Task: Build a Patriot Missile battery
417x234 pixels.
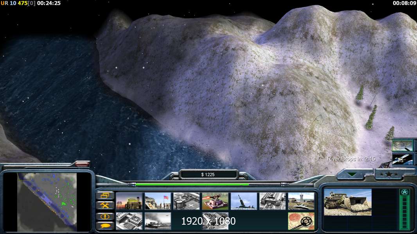Action: [215, 201]
